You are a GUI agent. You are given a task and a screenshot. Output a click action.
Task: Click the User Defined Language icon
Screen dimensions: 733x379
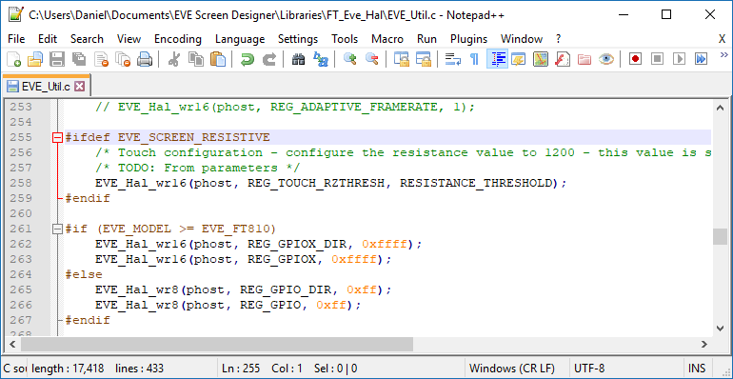click(519, 59)
